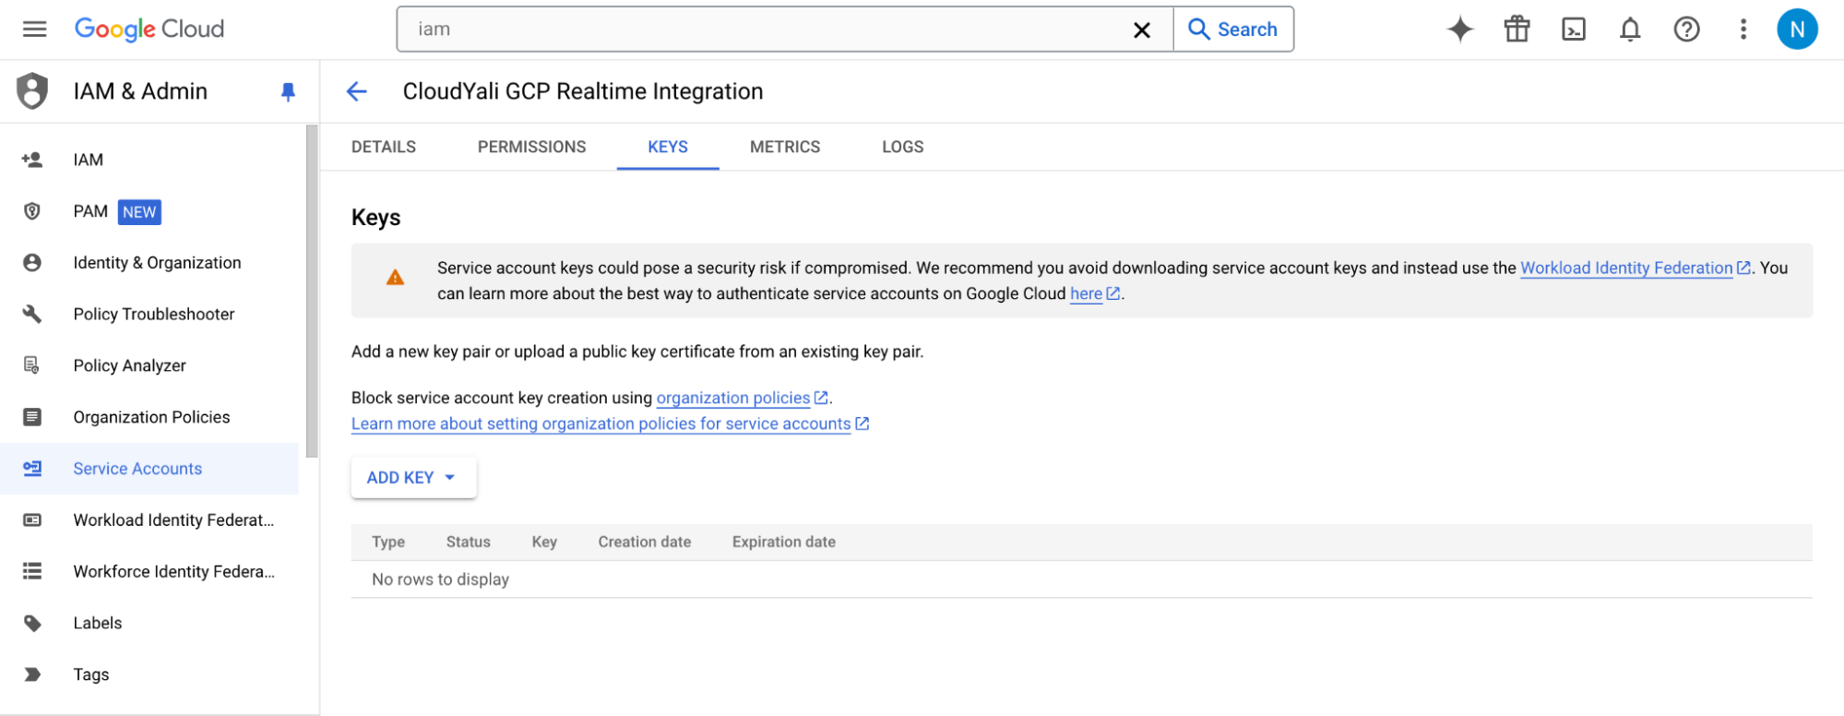Open Learn more about setting organization policies link
The image size is (1844, 716).
coord(601,424)
